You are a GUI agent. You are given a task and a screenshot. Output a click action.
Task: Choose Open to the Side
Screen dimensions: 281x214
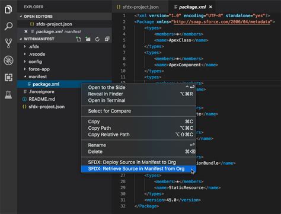(x=139, y=87)
